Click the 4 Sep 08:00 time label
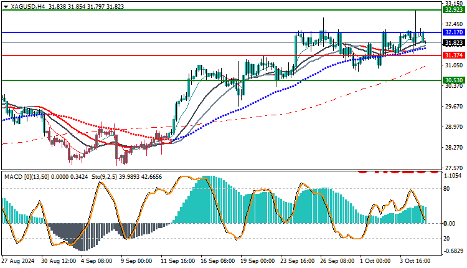 point(97,261)
